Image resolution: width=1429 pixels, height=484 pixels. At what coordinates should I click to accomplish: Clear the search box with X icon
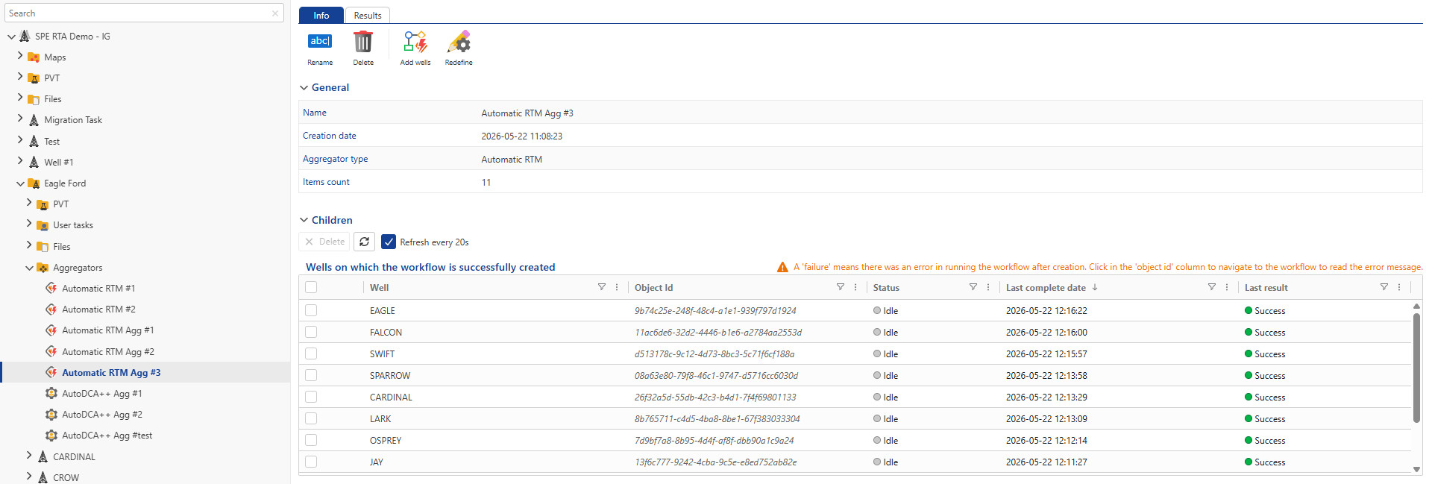[x=275, y=13]
